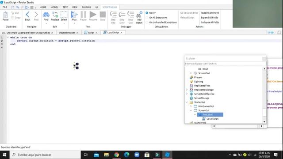Click the redo arrow in the quick access bar

(x=22, y=8)
